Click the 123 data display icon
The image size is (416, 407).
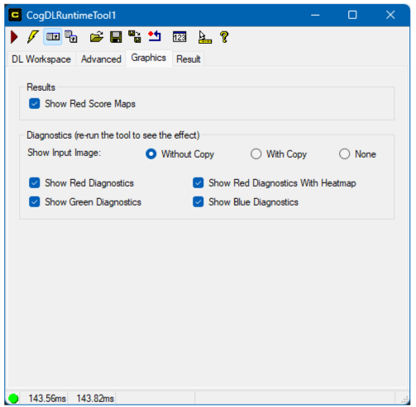[x=179, y=37]
